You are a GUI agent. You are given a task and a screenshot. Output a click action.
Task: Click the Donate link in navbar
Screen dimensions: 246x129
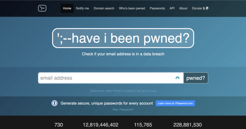[197, 8]
